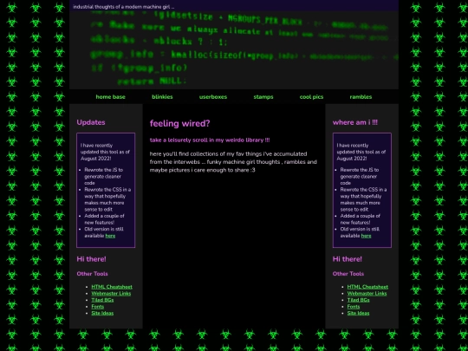
Task: Select the 'feeling wired?' heading
Action: point(179,123)
